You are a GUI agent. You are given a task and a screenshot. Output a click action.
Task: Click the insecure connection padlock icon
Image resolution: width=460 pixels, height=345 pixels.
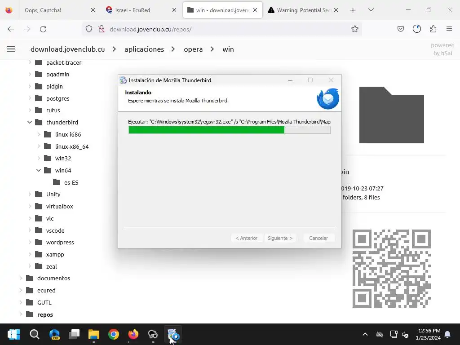click(102, 29)
